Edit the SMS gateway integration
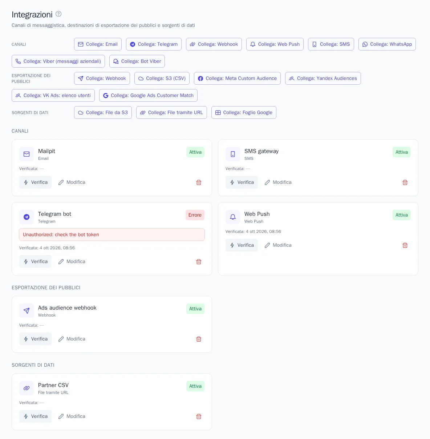 tap(278, 182)
